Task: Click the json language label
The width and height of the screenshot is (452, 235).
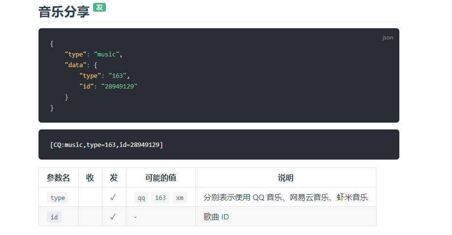Action: coord(388,37)
